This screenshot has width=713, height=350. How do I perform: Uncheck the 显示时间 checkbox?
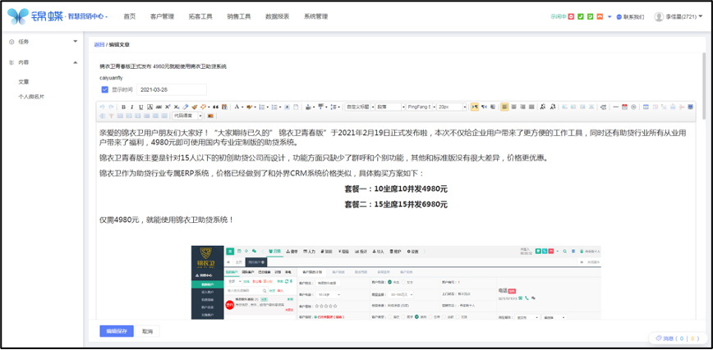point(105,89)
